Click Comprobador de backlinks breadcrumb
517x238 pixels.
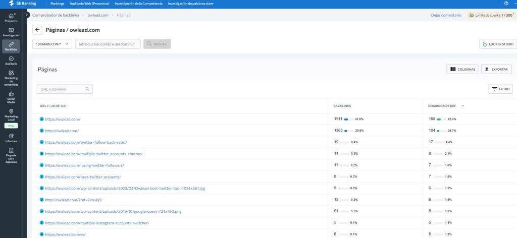coord(56,15)
